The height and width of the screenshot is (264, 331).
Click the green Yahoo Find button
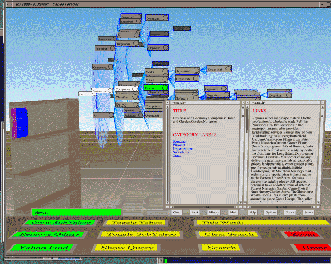[x=43, y=247]
